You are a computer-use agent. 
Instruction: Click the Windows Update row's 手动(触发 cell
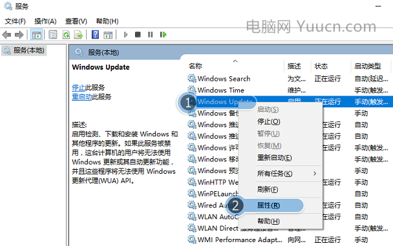click(371, 102)
